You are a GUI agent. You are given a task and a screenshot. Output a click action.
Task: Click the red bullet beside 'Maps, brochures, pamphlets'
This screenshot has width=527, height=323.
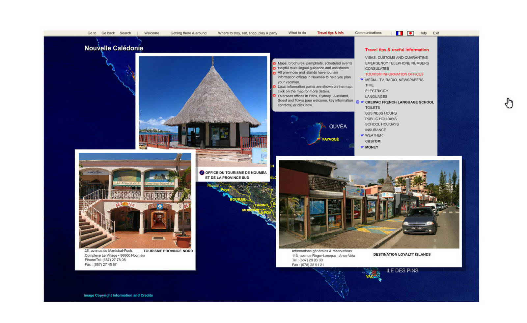click(x=274, y=63)
